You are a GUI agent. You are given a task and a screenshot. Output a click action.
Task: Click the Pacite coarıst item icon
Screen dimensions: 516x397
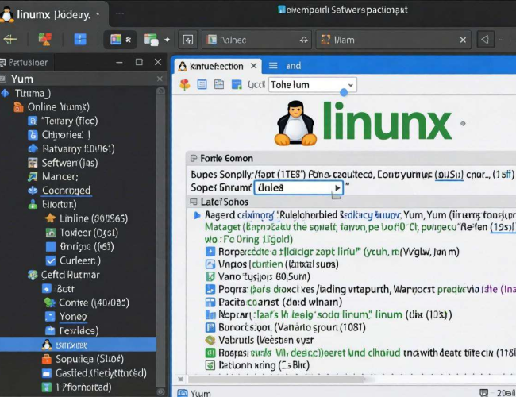(210, 302)
